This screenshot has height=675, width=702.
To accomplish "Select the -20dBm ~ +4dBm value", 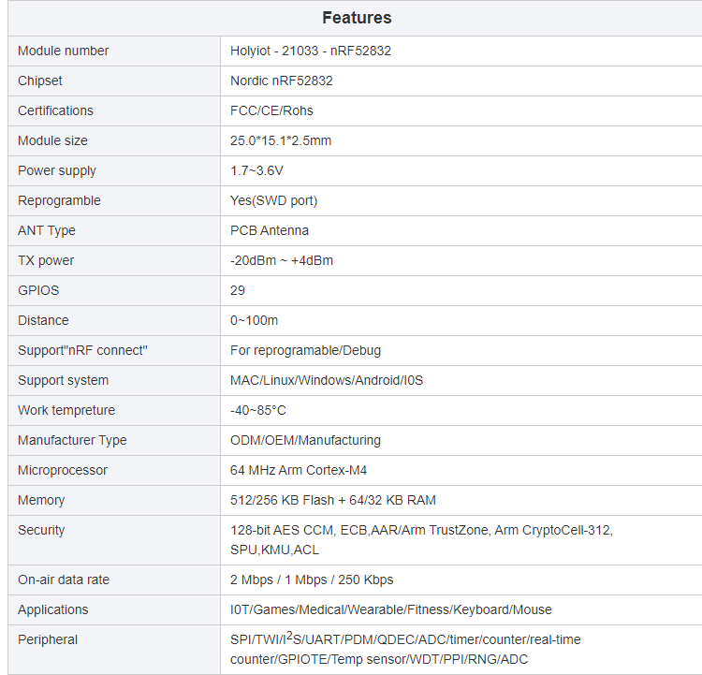I will 282,260.
